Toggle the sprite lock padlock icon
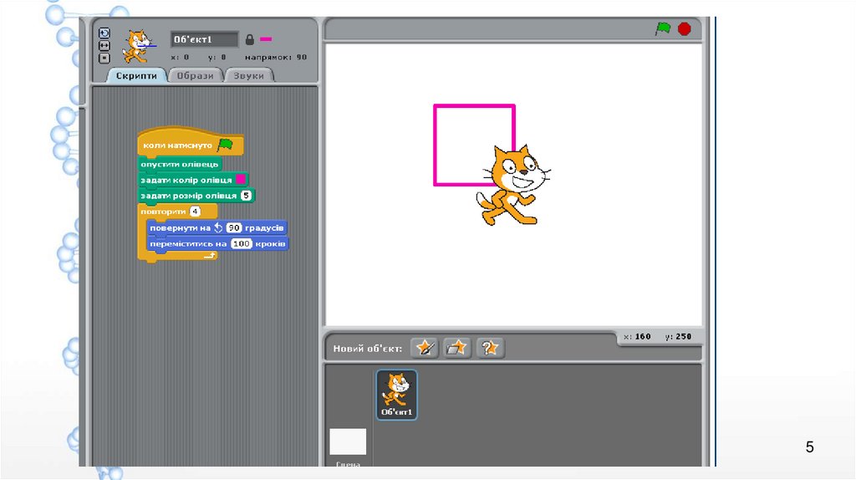The width and height of the screenshot is (856, 480). [x=249, y=39]
